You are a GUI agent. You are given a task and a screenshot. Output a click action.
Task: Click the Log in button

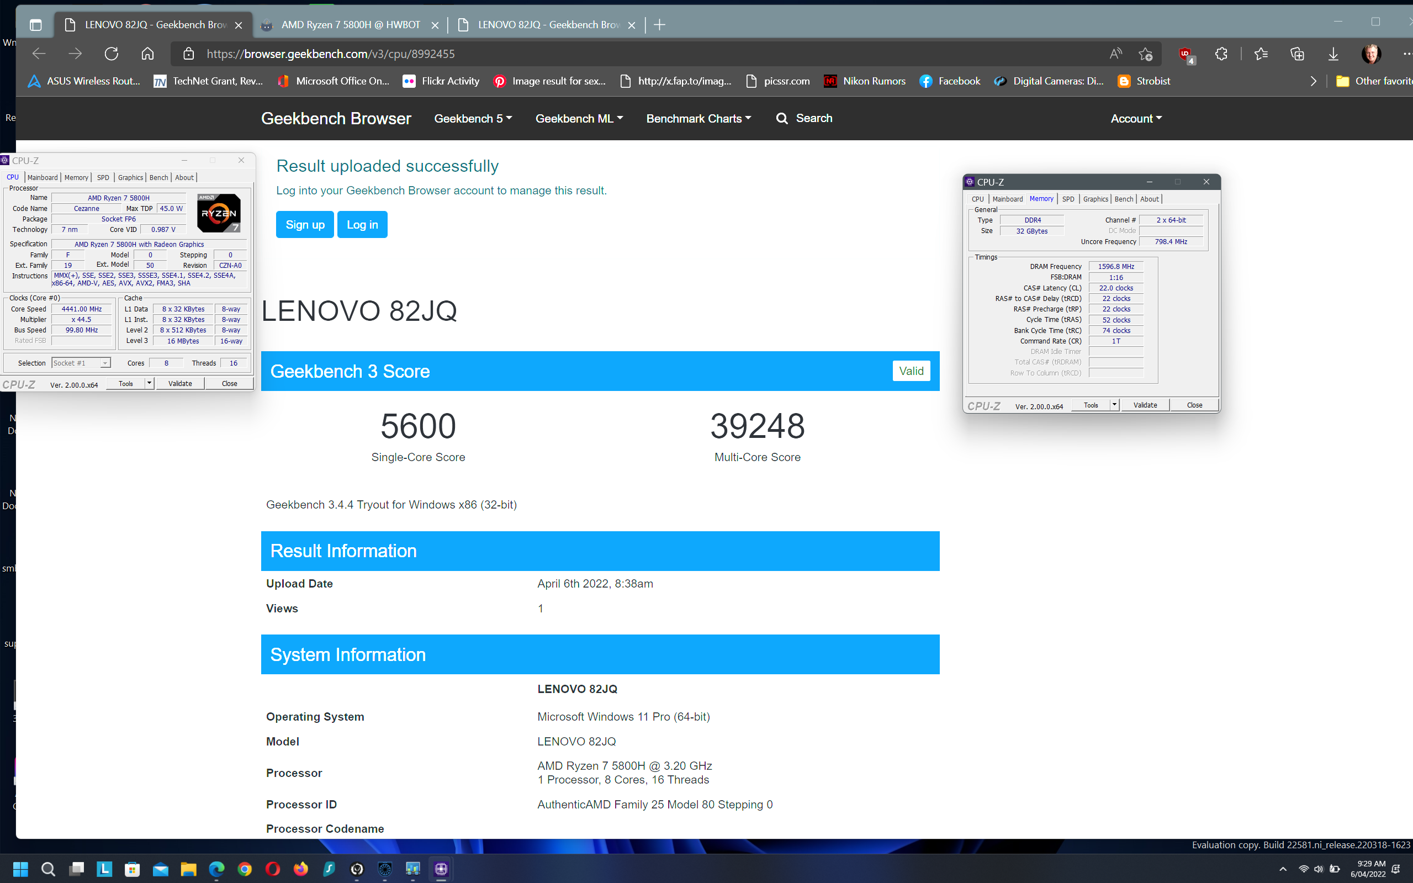pos(362,224)
